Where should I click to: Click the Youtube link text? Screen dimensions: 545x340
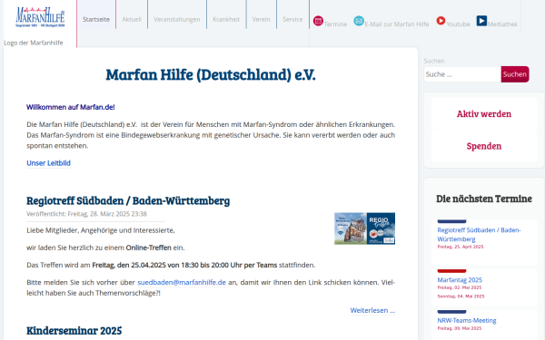coord(458,24)
